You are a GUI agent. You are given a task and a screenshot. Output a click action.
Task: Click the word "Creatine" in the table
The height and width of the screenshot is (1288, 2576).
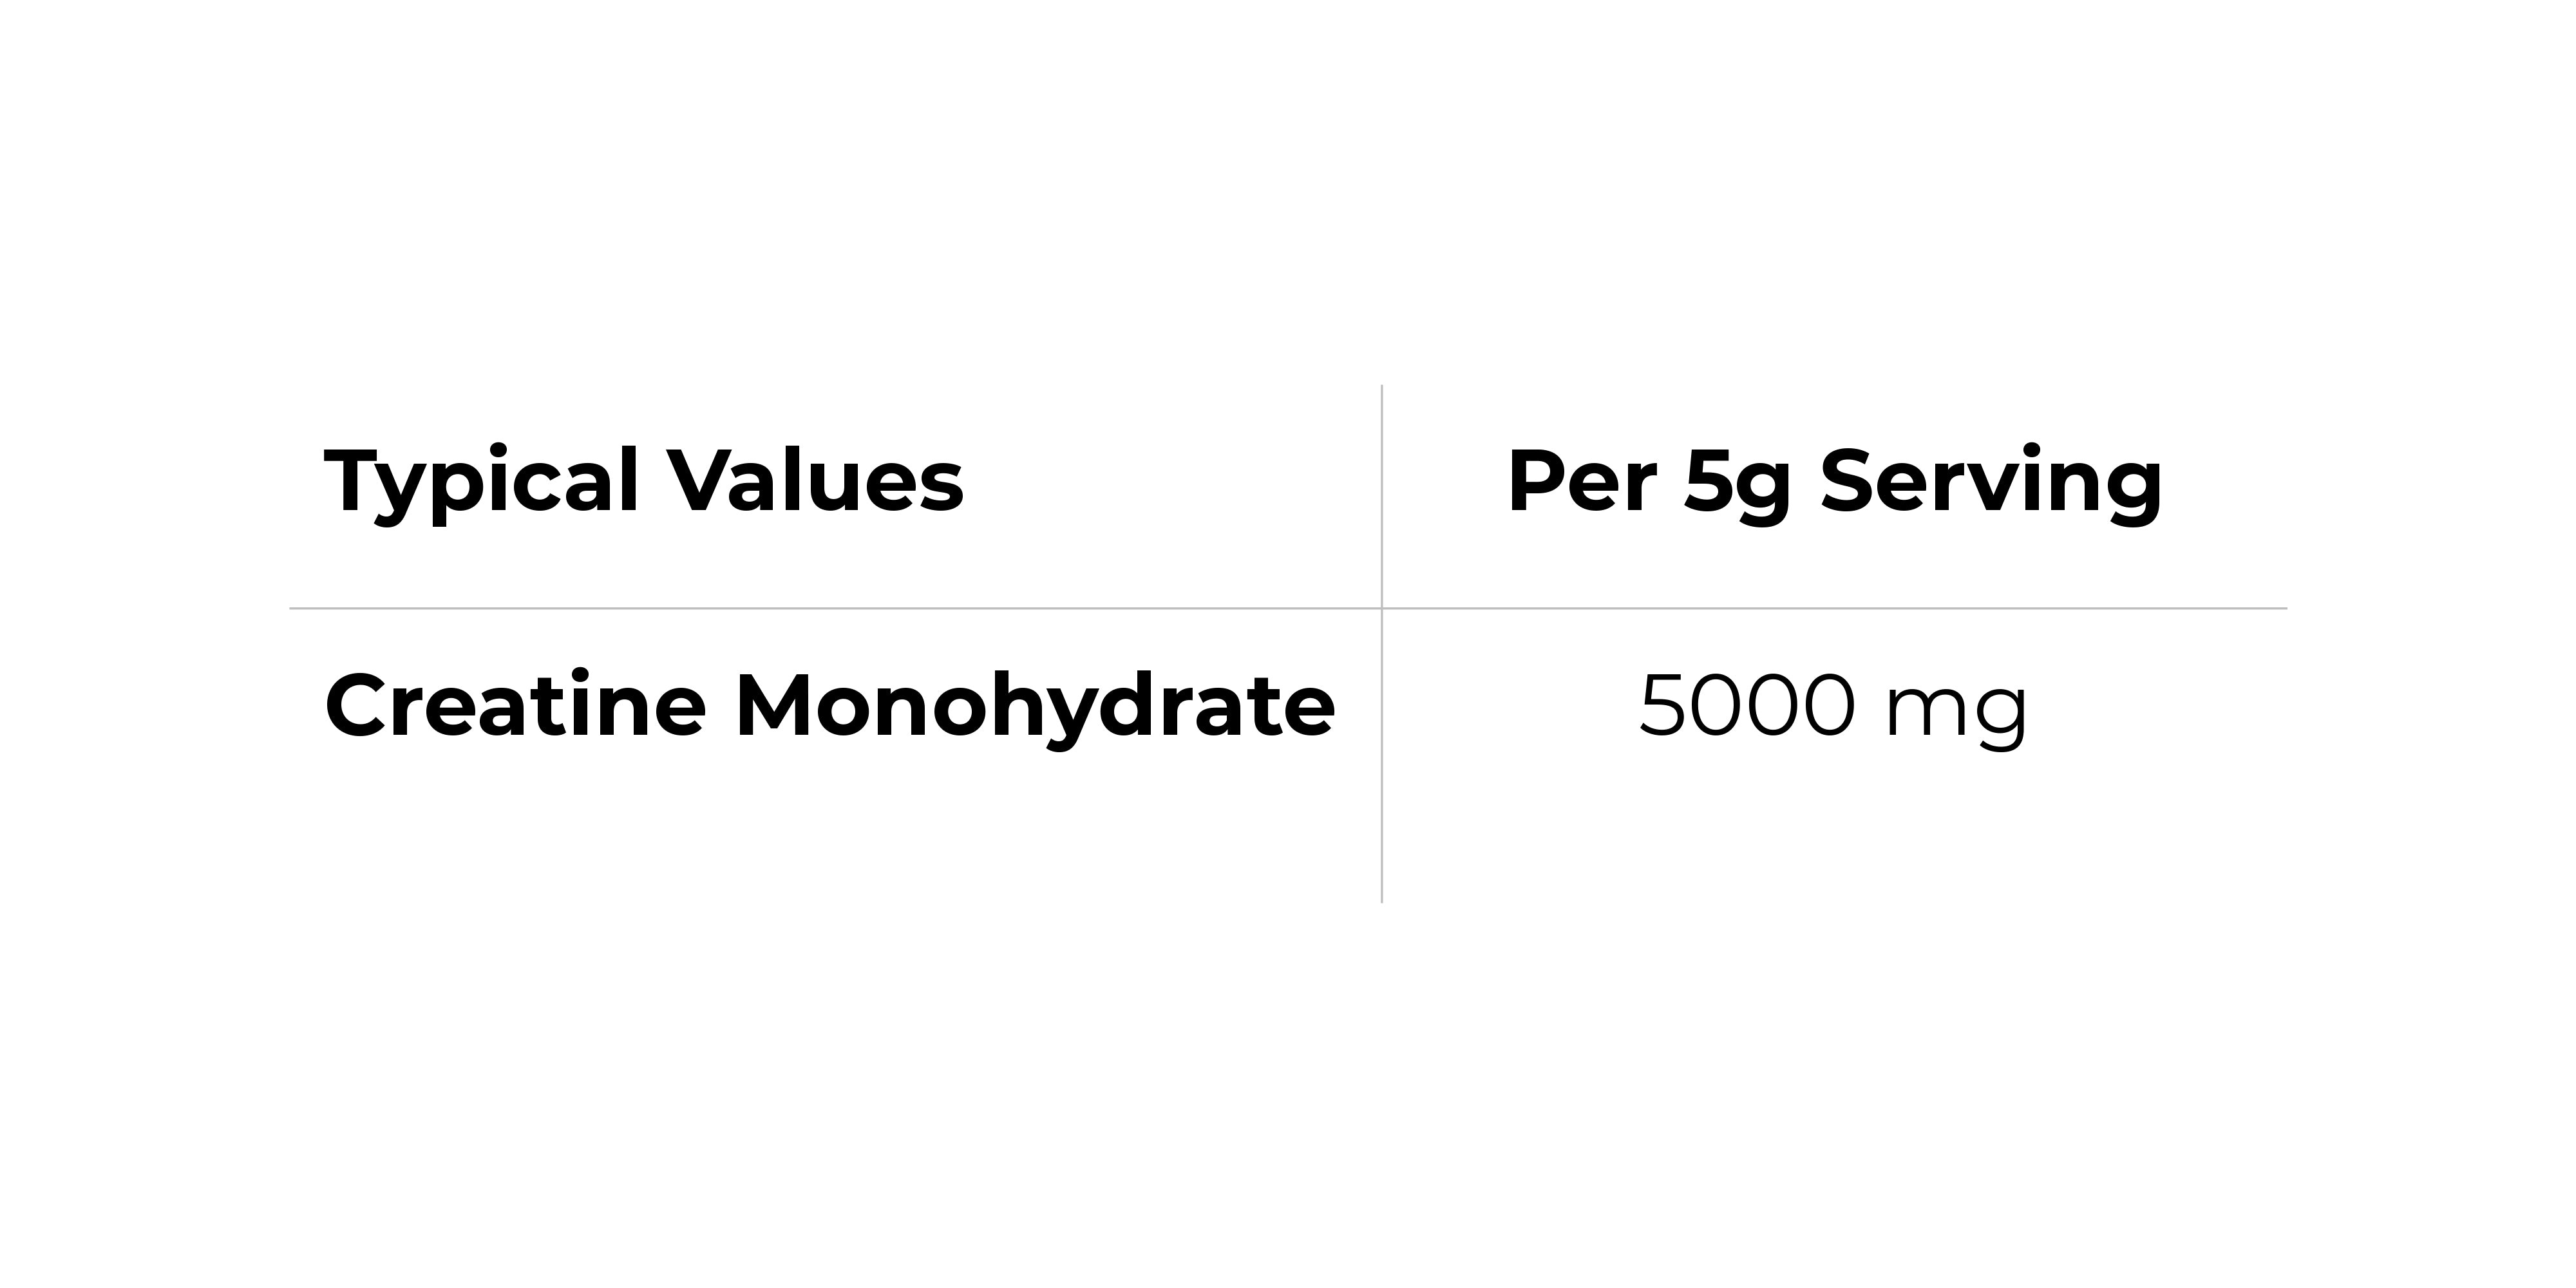click(516, 706)
